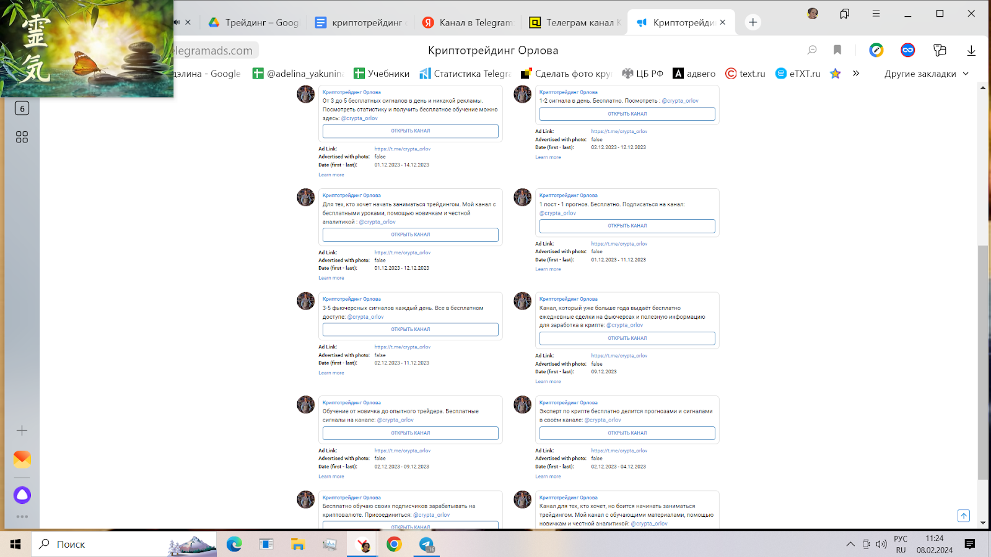Click Криптотрейдинг Орлова title in Канал, который уже ad
The height and width of the screenshot is (557, 991).
tap(569, 299)
